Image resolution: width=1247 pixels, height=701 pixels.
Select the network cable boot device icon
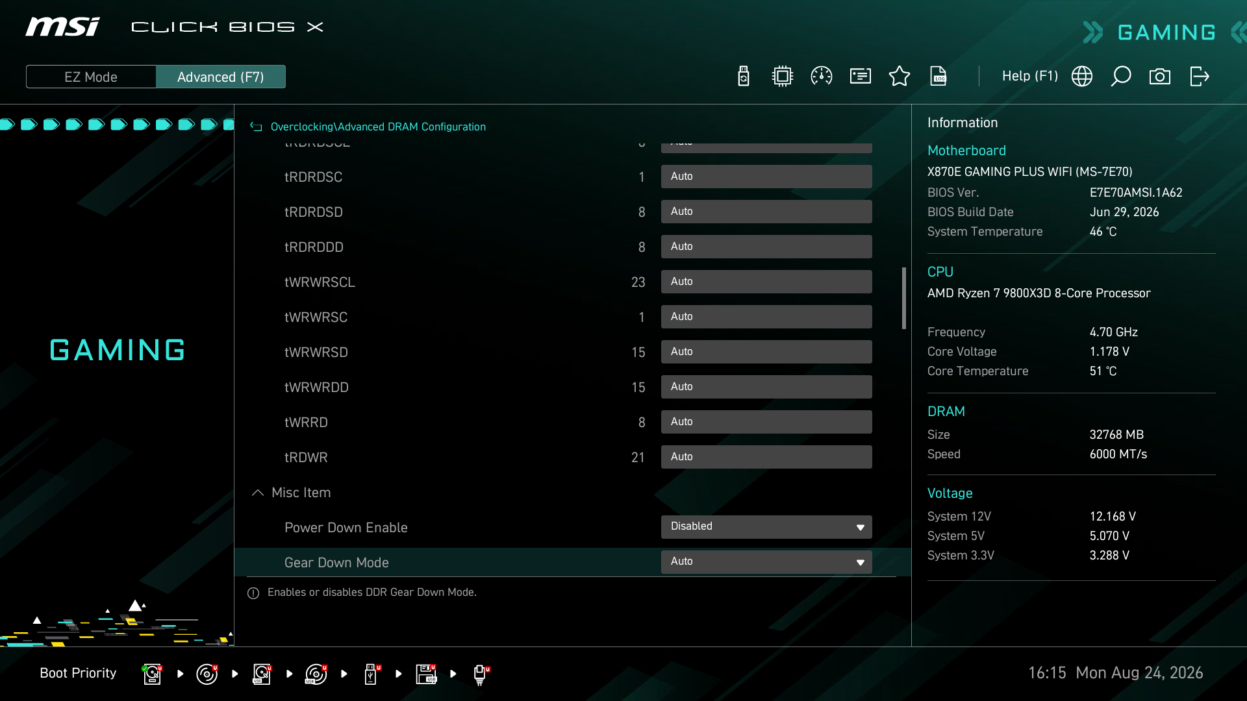tap(481, 674)
